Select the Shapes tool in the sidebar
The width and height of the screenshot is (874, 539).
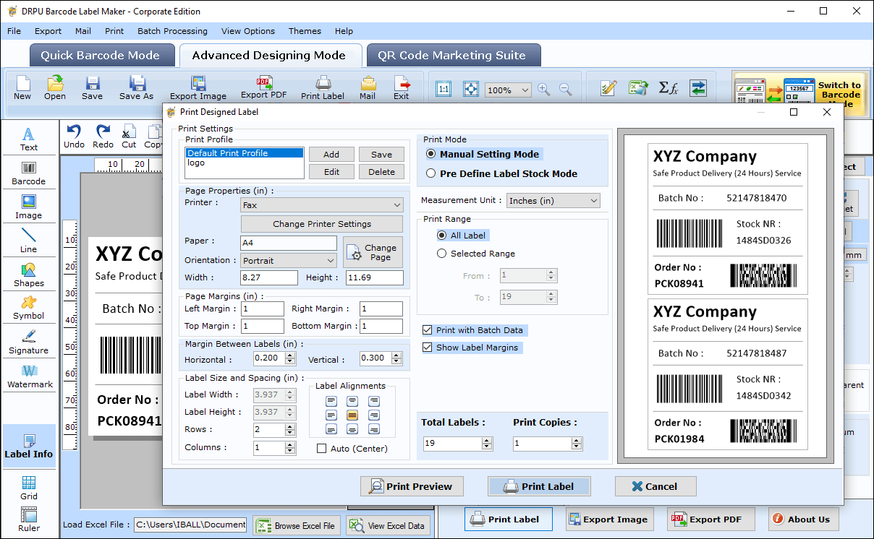click(x=29, y=275)
